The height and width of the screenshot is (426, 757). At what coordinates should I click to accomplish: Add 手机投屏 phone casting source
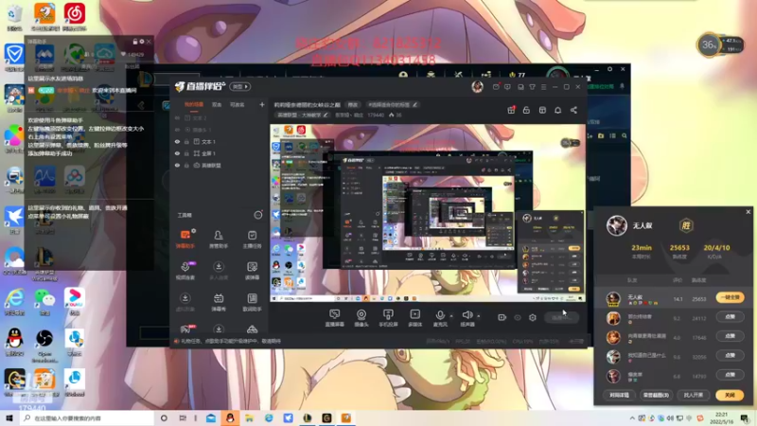[x=388, y=318]
